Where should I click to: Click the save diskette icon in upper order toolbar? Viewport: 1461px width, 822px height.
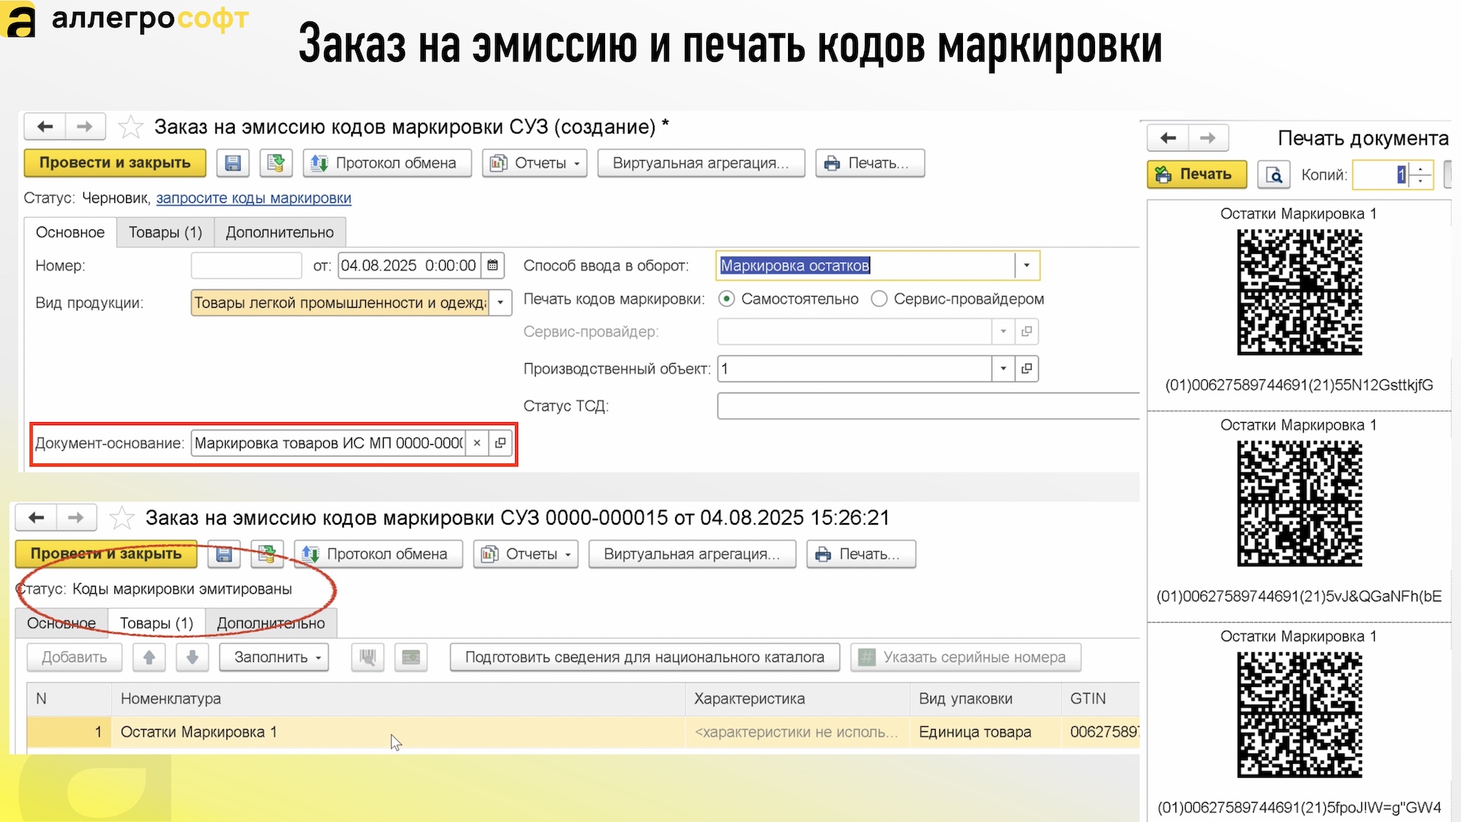(233, 163)
